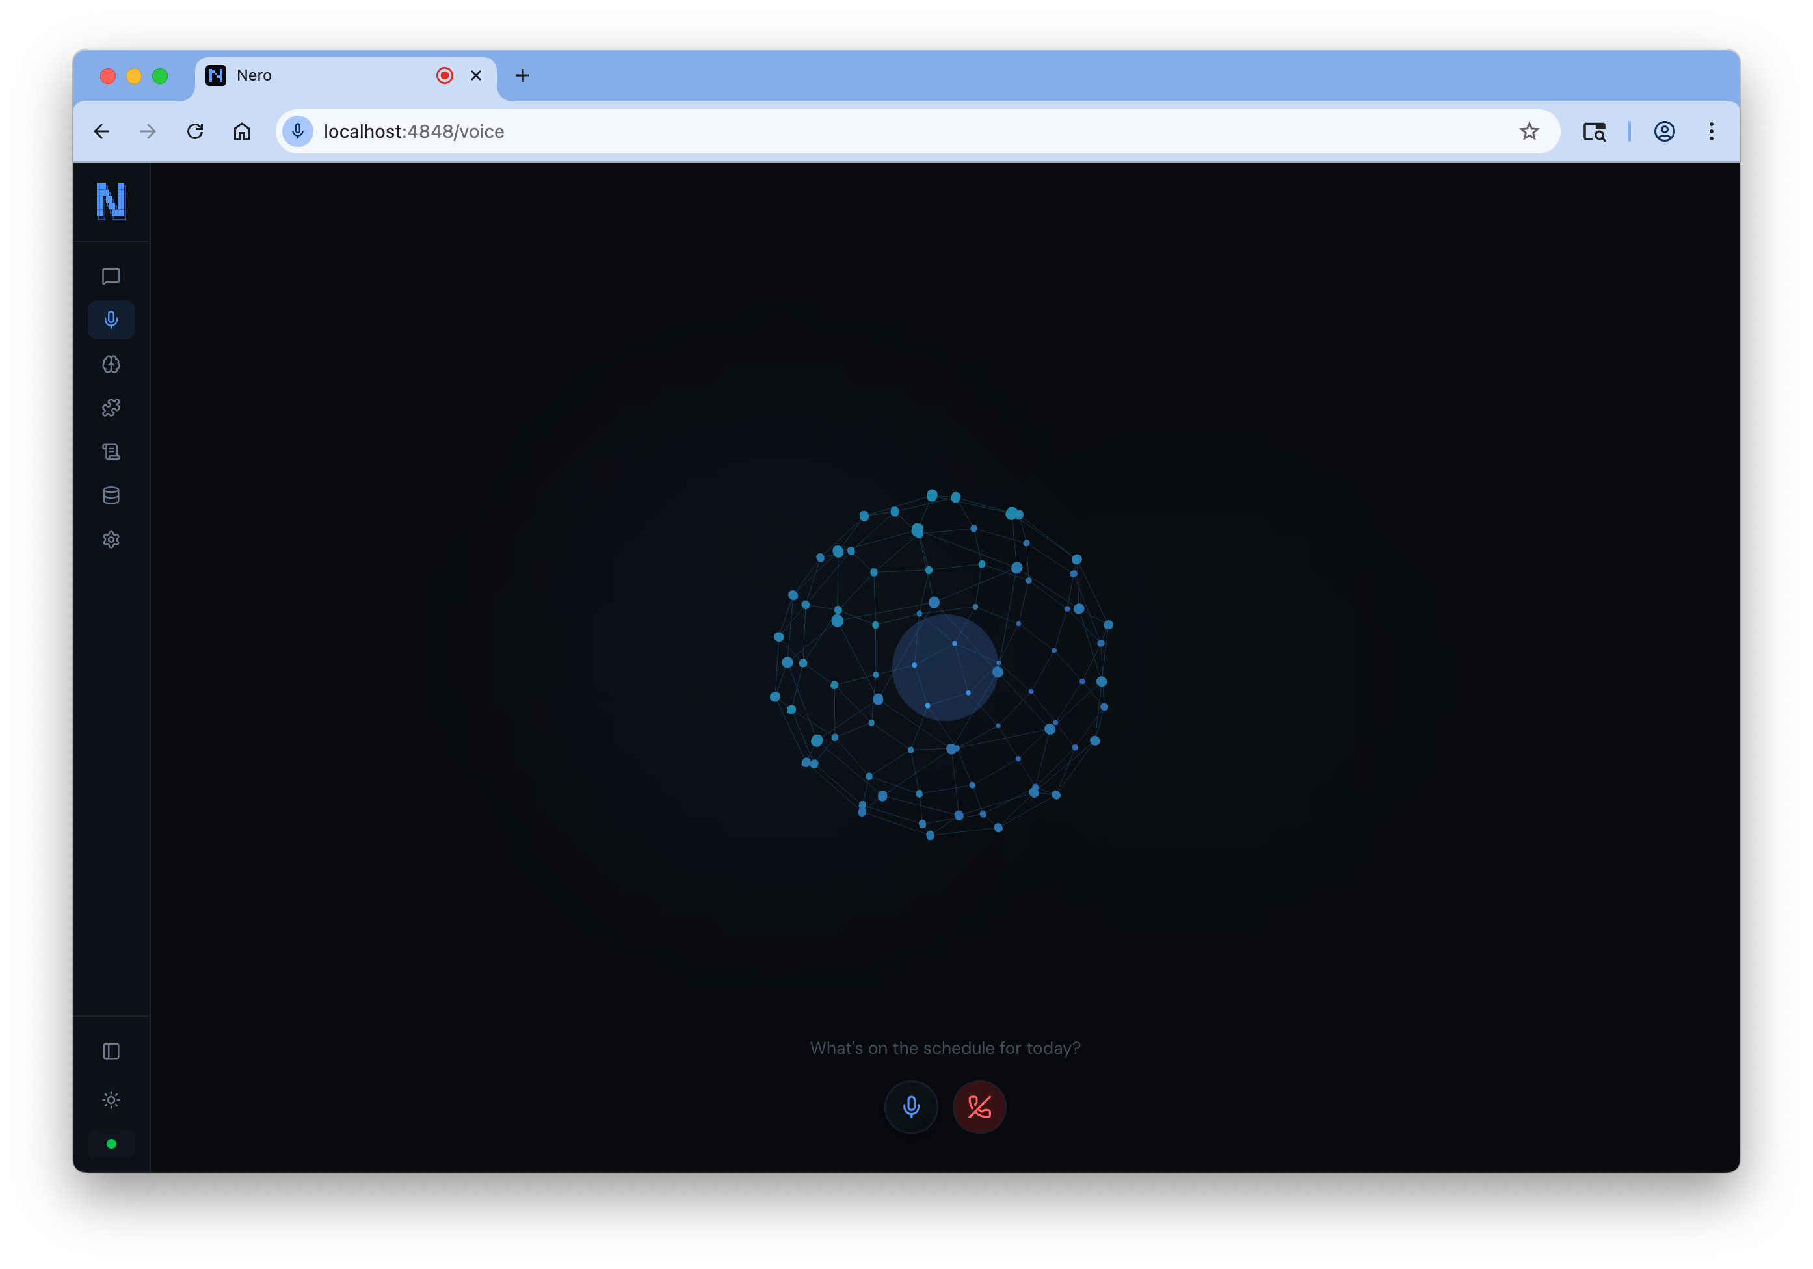Viewport: 1813px width, 1269px height.
Task: Mute the microphone in voice call
Action: [x=910, y=1106]
